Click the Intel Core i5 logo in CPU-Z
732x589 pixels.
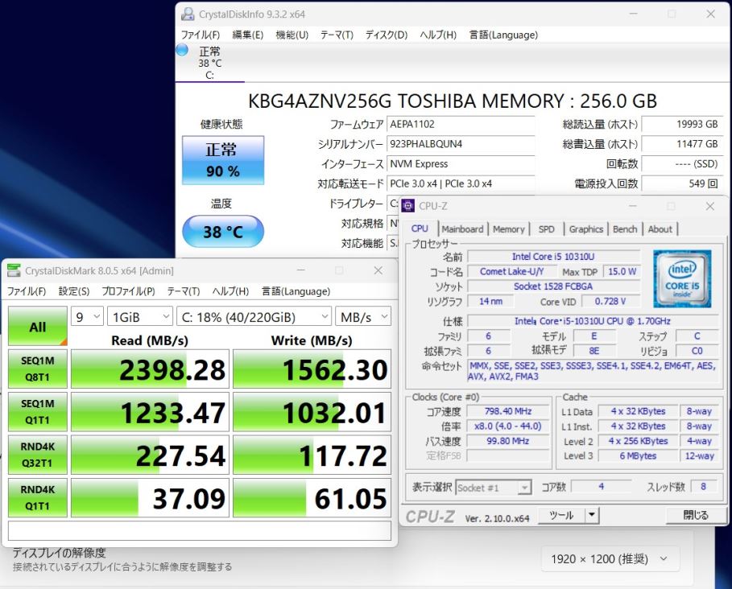pos(682,279)
